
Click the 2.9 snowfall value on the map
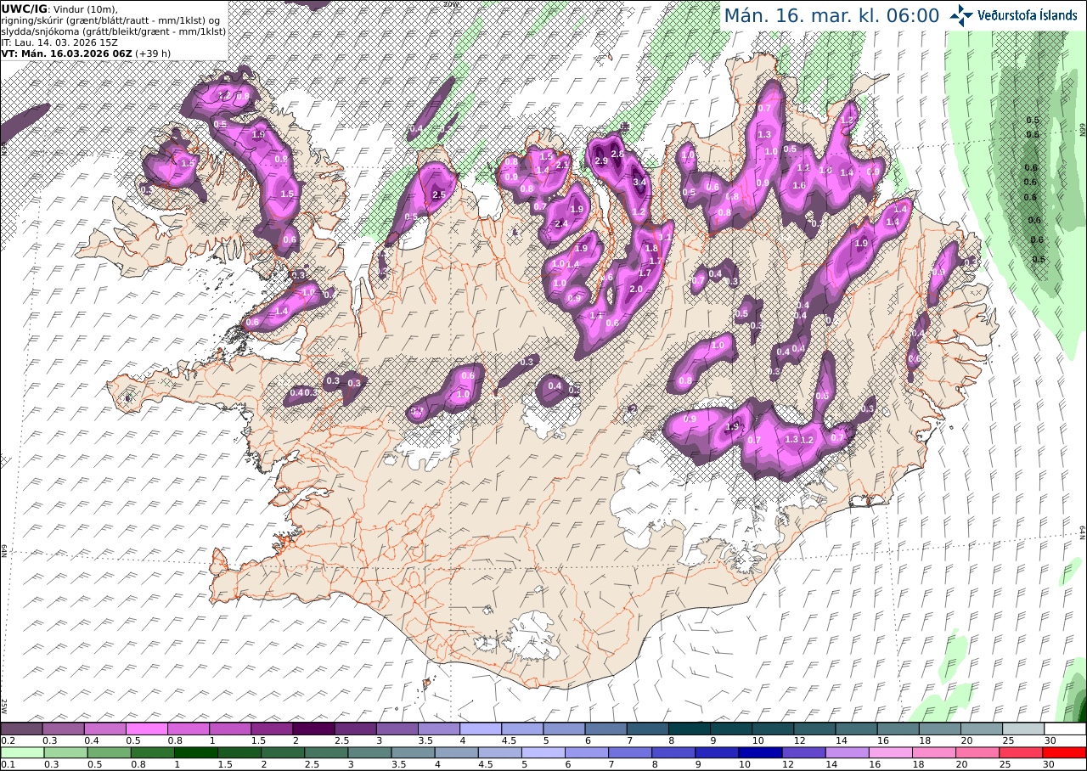[600, 161]
